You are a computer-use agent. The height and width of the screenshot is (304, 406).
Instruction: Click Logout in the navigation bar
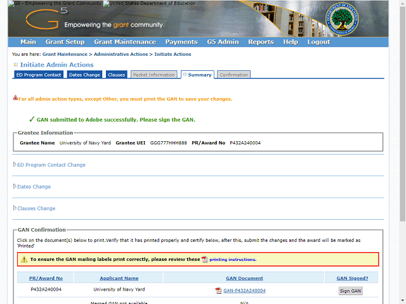click(318, 42)
